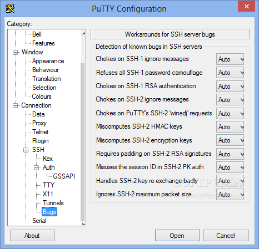
Task: Select Rlogin under Connection
Action: [x=40, y=141]
